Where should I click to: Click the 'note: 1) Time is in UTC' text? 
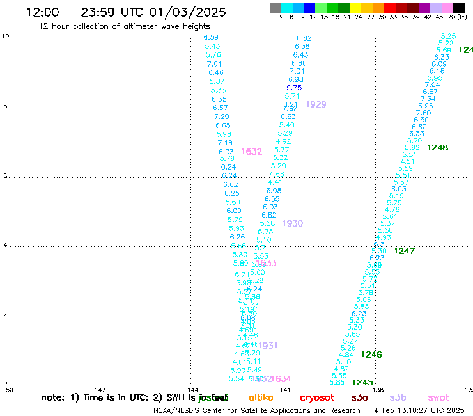click(x=95, y=398)
